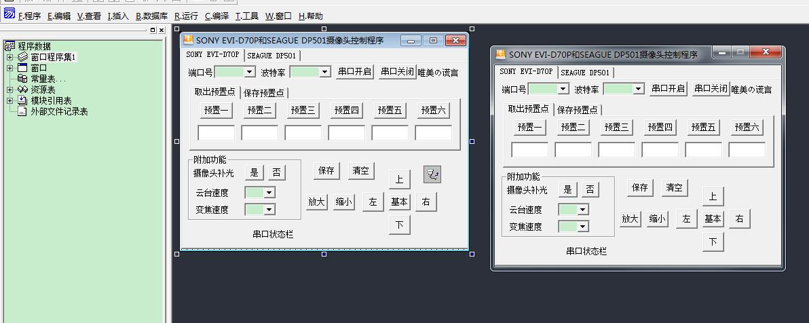Select the 程序数据 root icon in the tree
Viewport: 809px width, 323px height.
10,46
